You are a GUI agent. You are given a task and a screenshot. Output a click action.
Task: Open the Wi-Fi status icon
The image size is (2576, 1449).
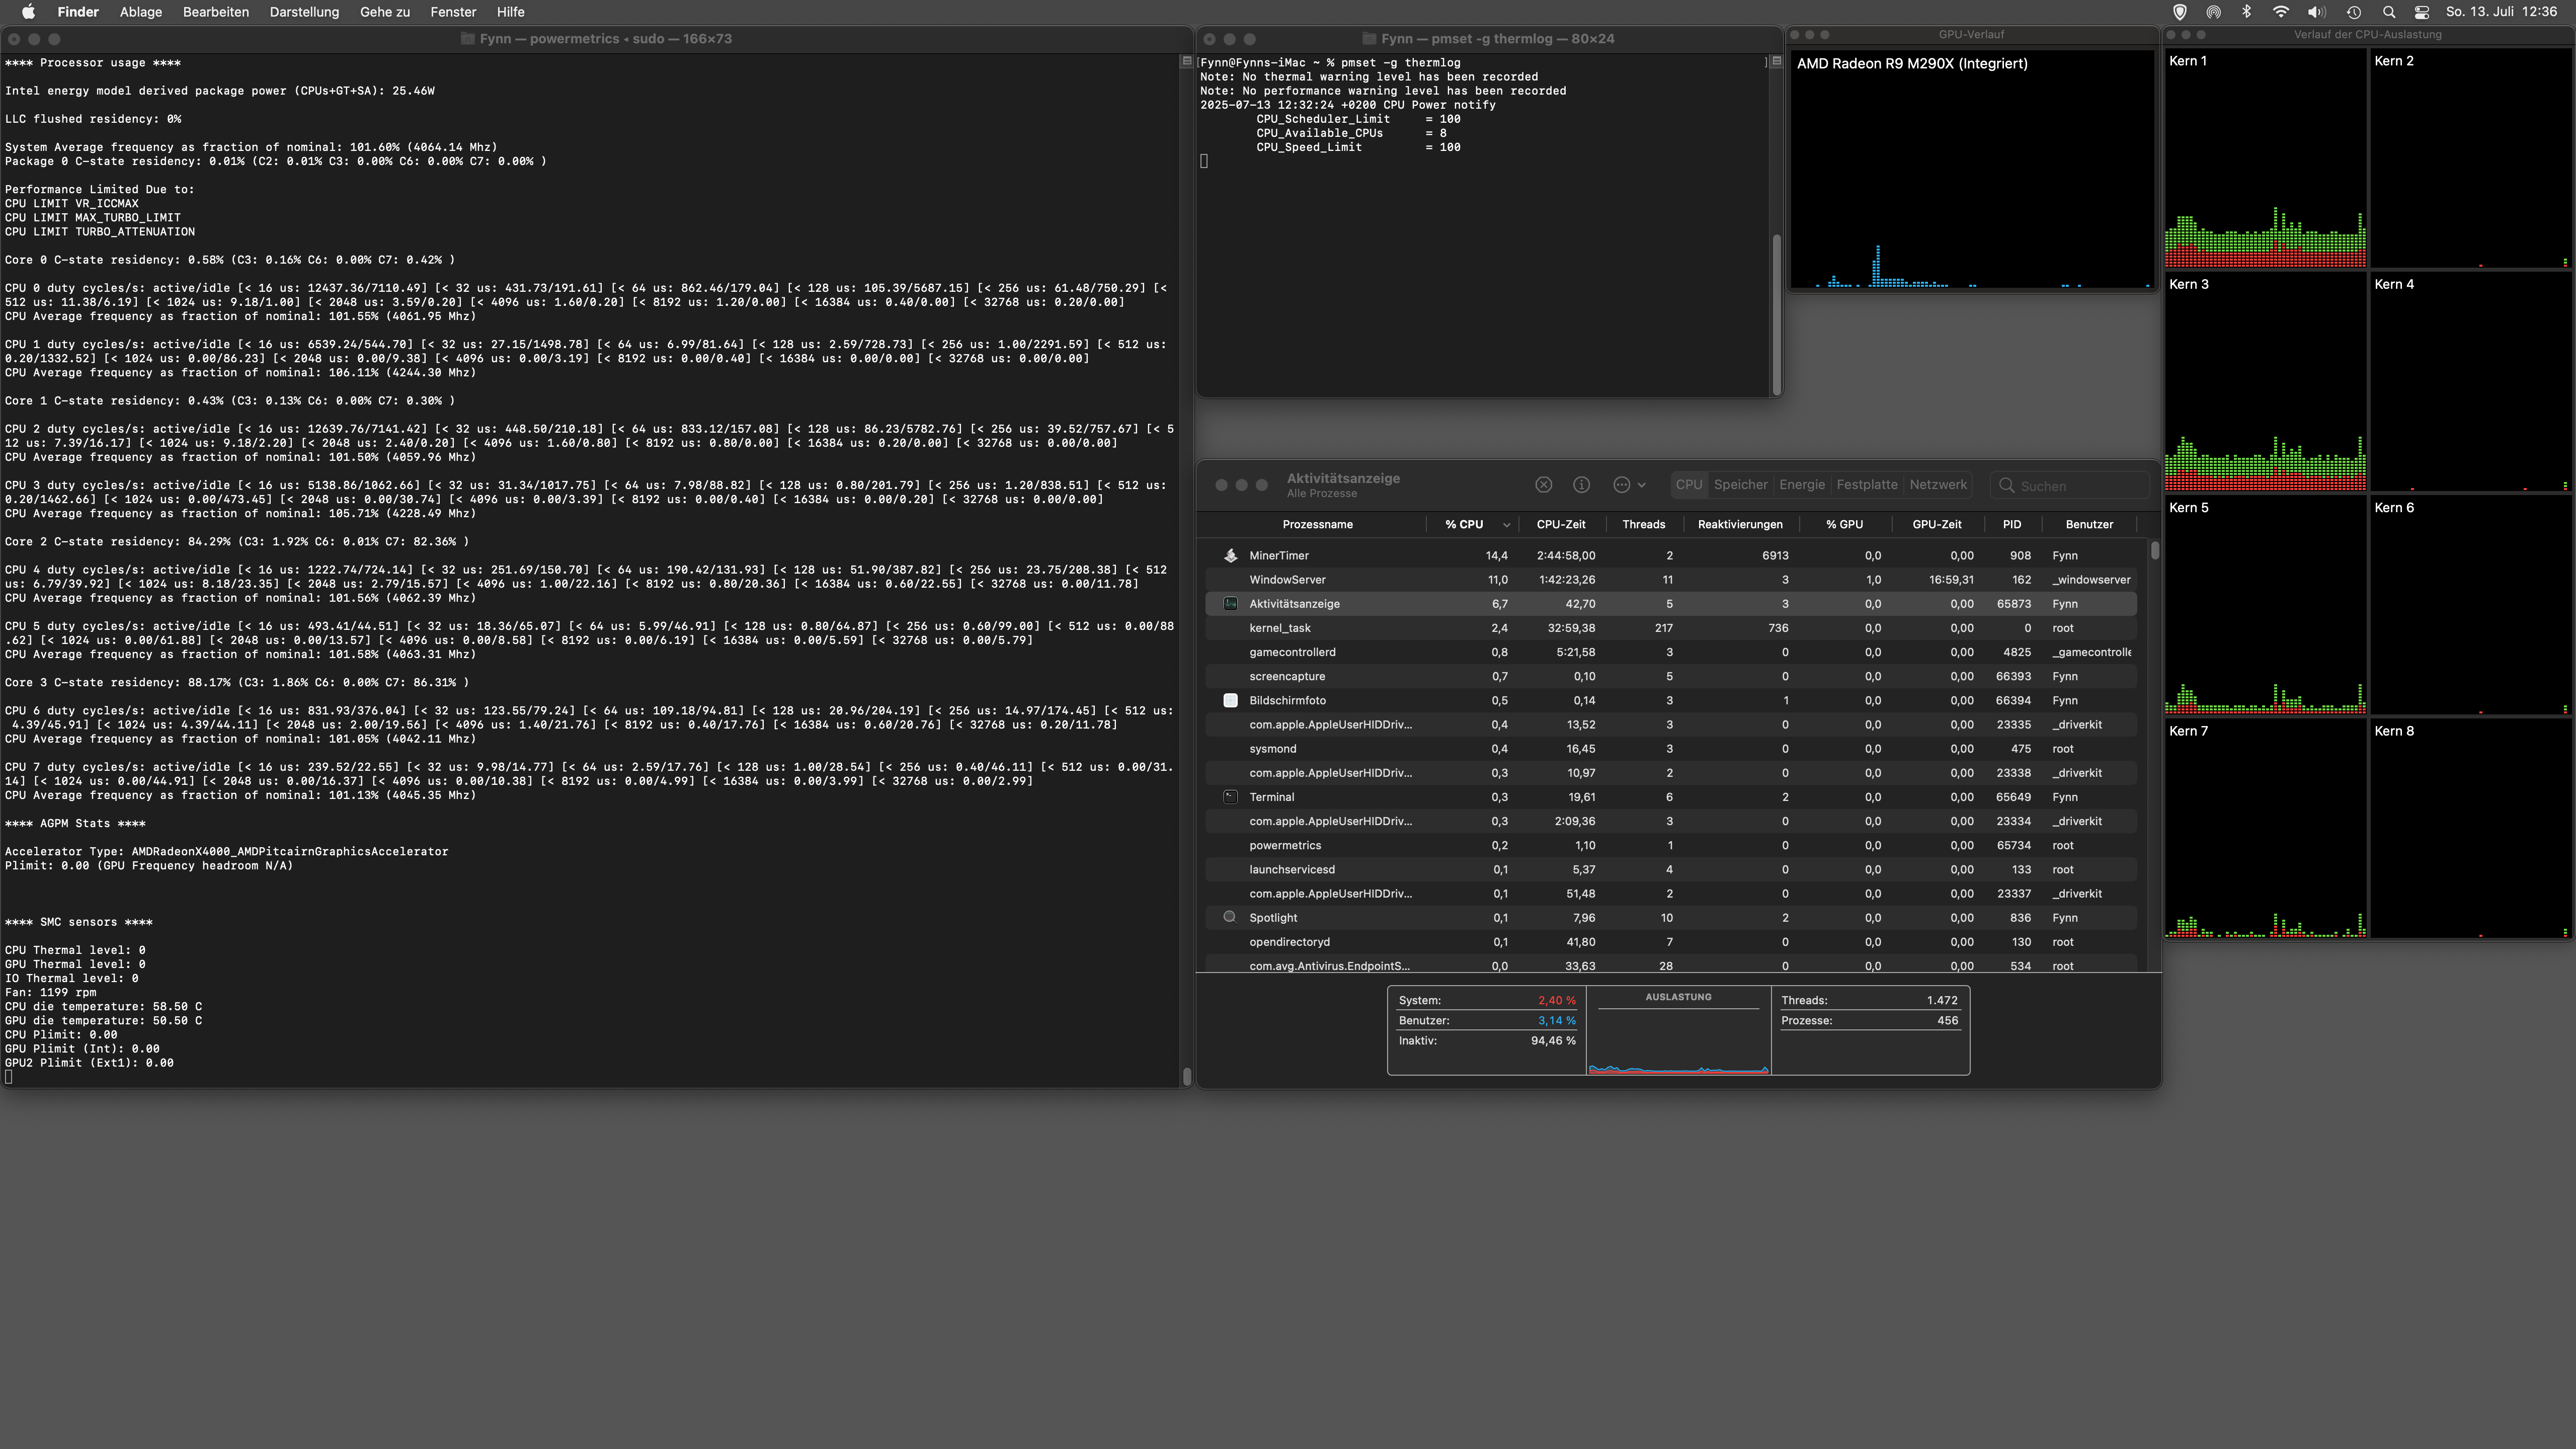[2280, 12]
